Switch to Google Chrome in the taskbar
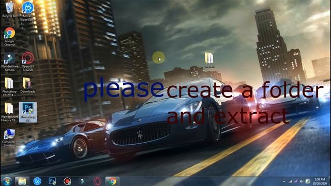Screen dimensions: 331x186 click(x=112, y=181)
